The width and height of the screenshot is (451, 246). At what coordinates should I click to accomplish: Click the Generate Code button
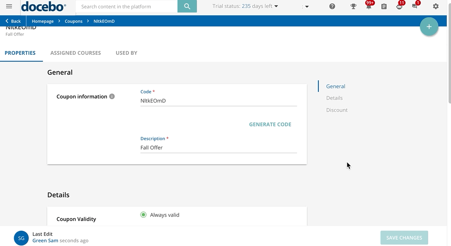[x=270, y=124]
